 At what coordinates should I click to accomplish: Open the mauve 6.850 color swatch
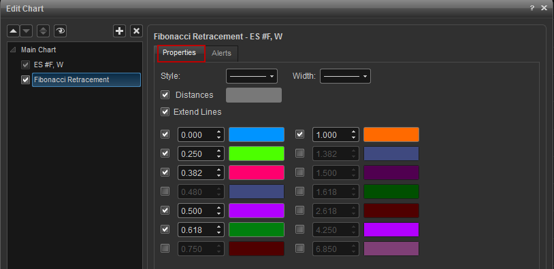click(x=391, y=249)
